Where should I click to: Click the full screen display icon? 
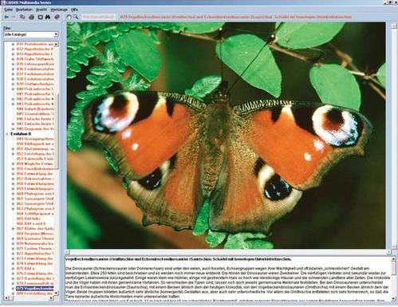point(40,17)
